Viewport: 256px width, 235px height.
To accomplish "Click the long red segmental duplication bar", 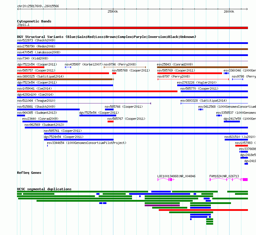I will [203, 210].
